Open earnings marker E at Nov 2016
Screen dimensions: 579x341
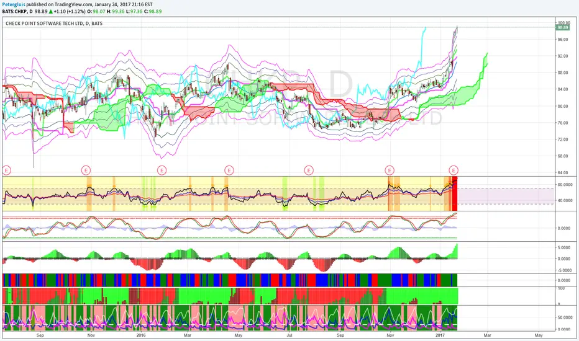[390, 170]
